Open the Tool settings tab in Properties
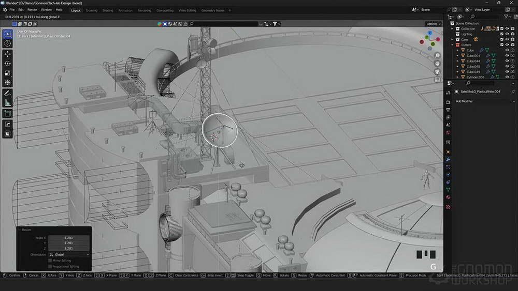This screenshot has width=518, height=291. pyautogui.click(x=448, y=93)
